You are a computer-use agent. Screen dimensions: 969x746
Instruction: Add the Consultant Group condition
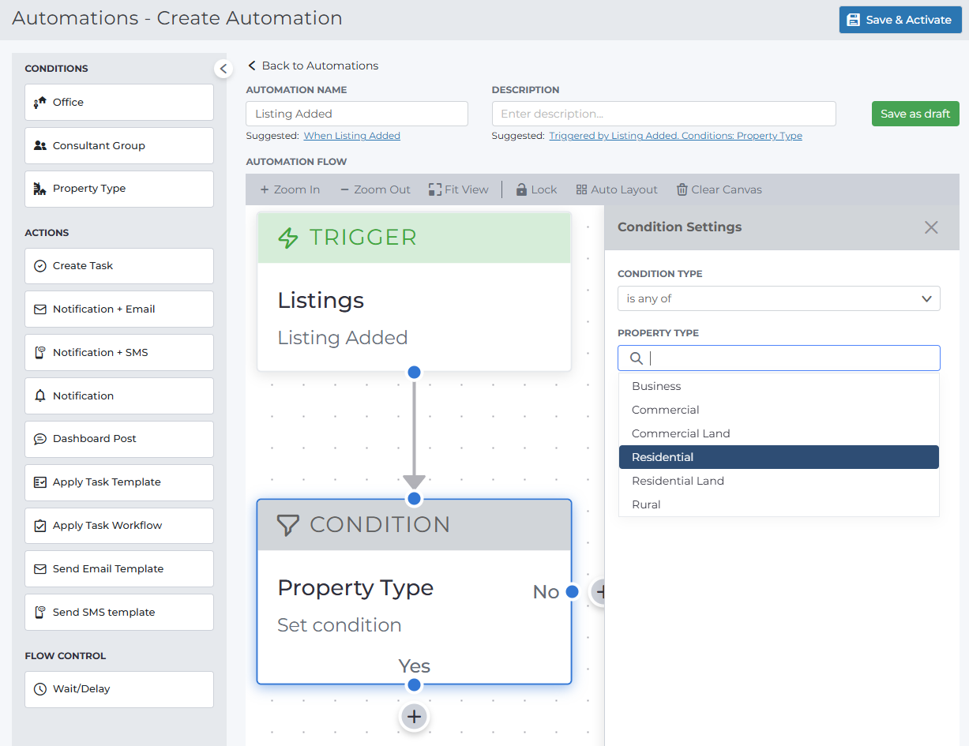119,146
